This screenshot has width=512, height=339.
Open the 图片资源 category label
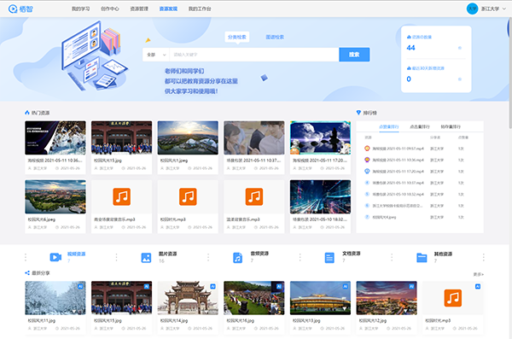pyautogui.click(x=168, y=254)
